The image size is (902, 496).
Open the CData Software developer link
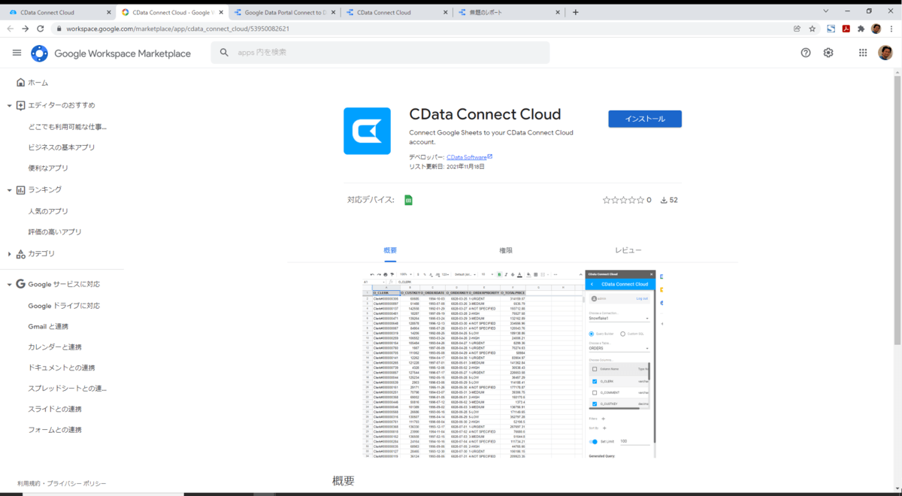466,157
